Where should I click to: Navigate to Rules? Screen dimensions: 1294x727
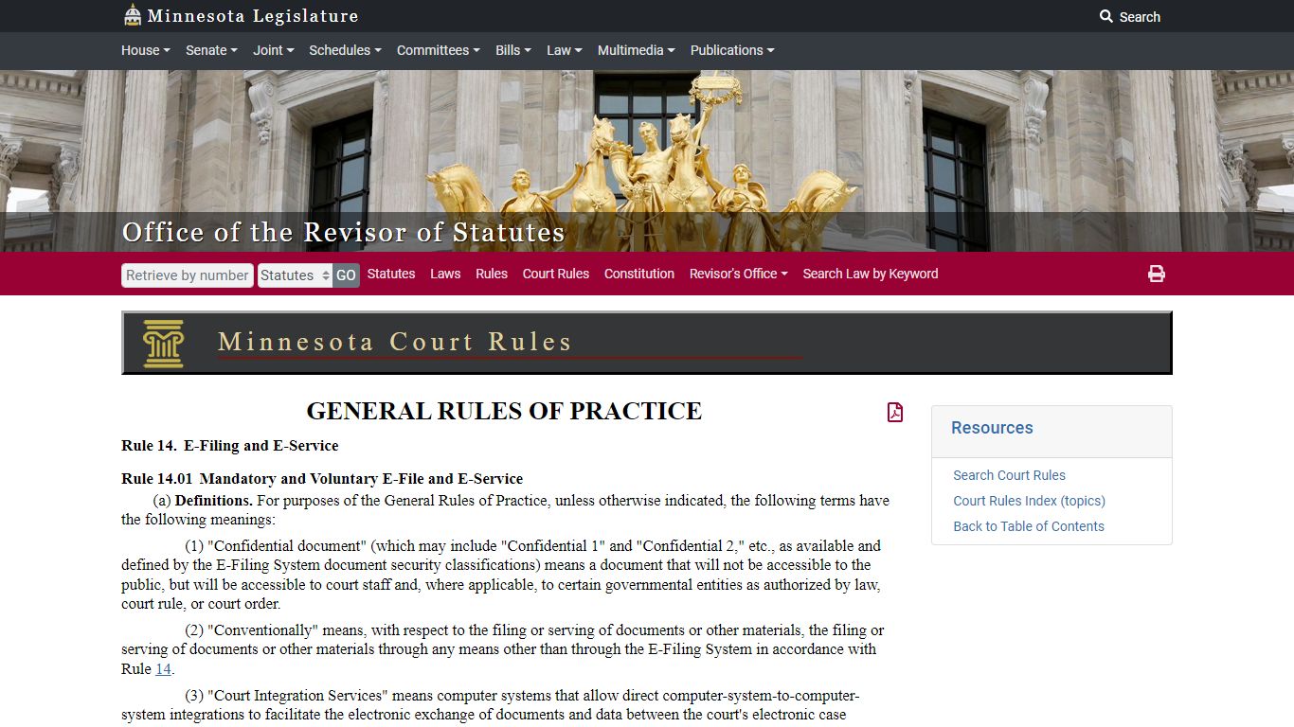(x=492, y=274)
